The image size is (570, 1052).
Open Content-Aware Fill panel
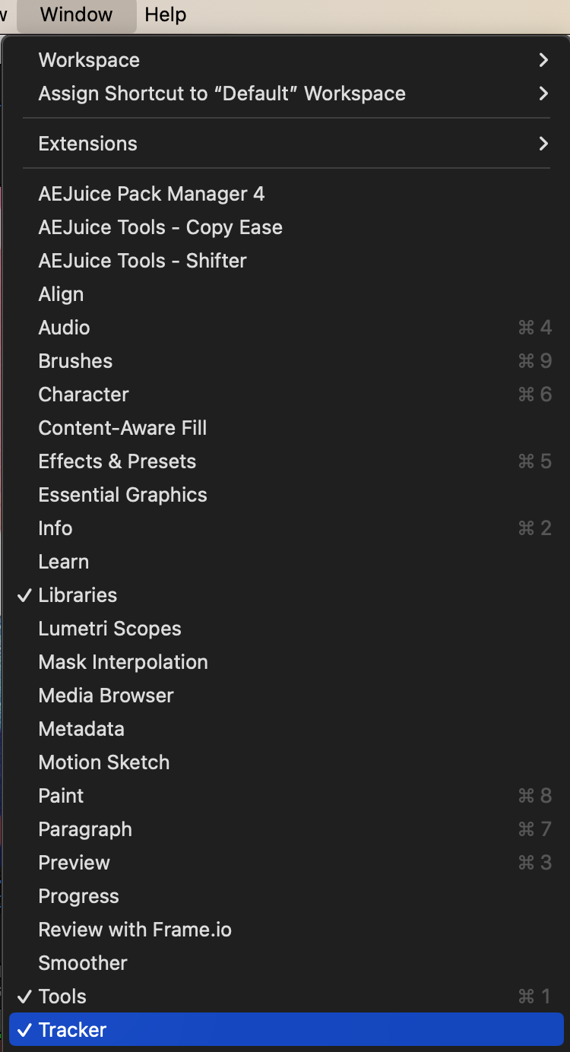[x=122, y=428]
